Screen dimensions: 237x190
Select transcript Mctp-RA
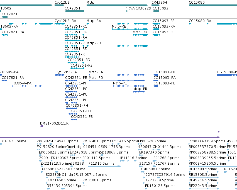pyautogui.click(x=94, y=21)
